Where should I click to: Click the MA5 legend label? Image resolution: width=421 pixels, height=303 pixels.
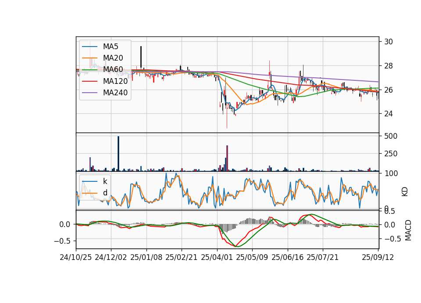111,47
